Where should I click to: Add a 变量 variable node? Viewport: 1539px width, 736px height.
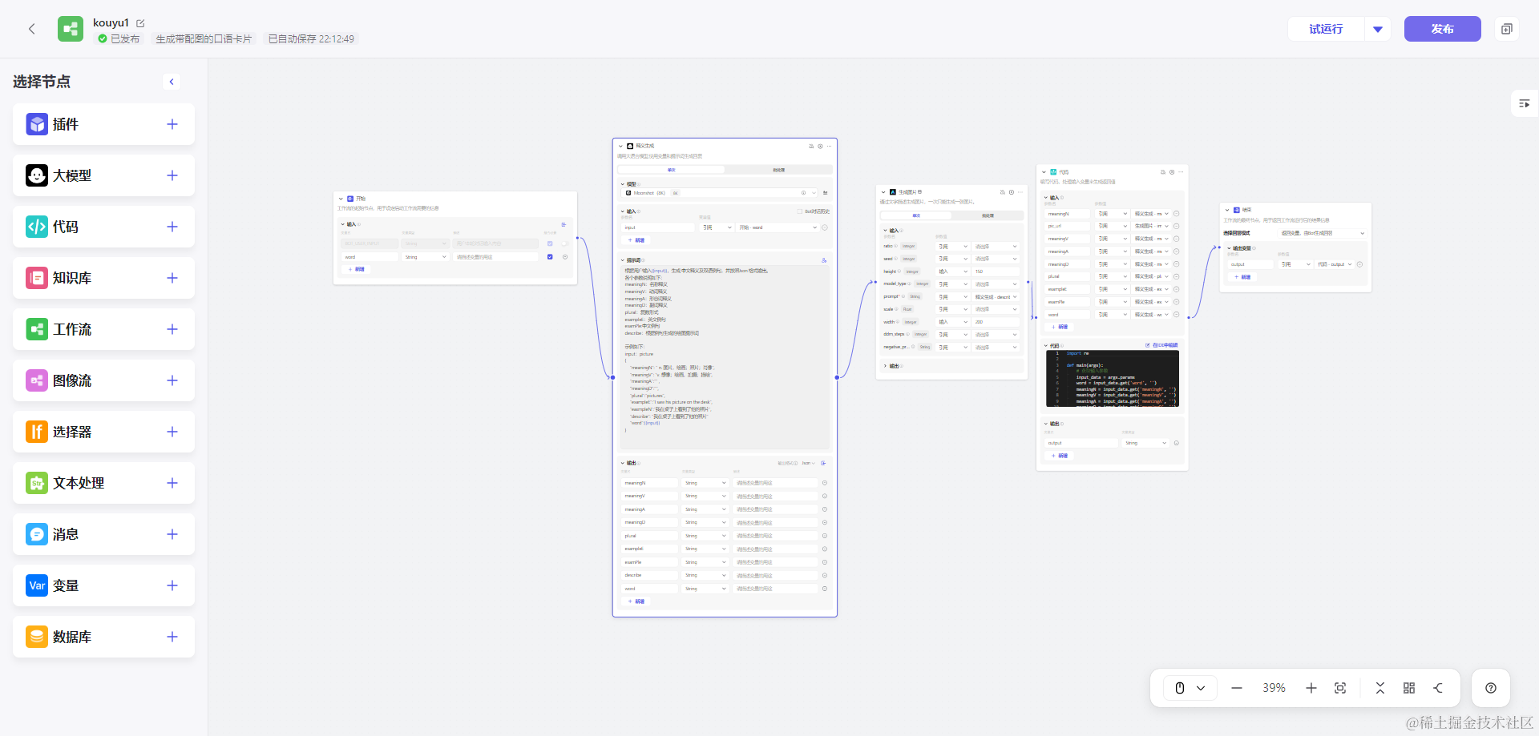point(172,585)
